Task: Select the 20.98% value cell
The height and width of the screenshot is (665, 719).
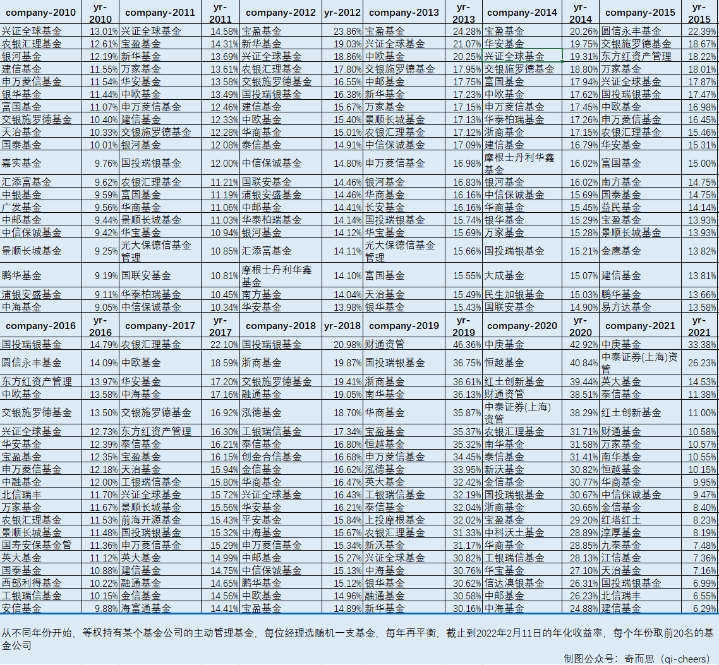Action: coord(342,344)
